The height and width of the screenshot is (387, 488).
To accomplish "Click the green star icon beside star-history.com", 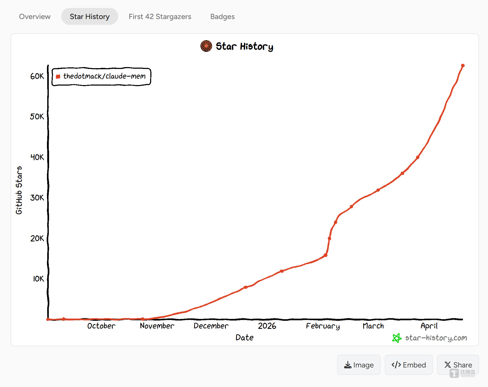I will click(396, 338).
